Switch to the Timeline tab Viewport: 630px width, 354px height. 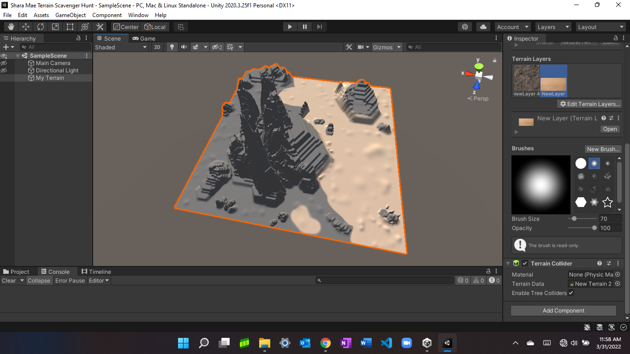(96, 271)
